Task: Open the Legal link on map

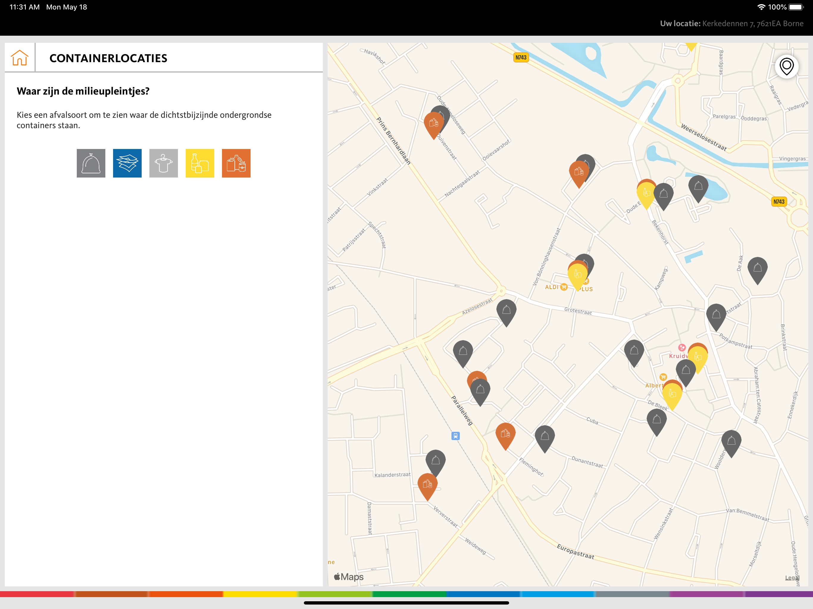Action: [792, 577]
